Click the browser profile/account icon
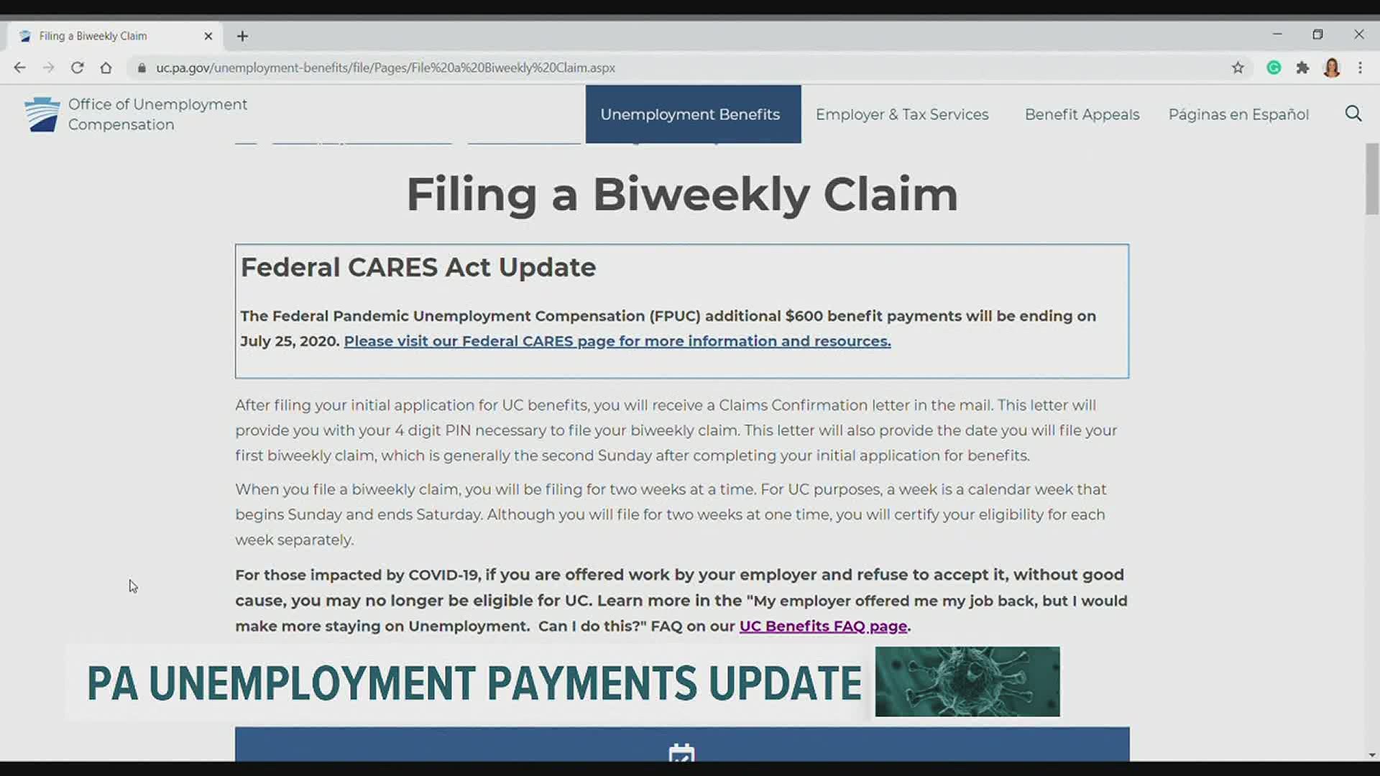Viewport: 1380px width, 776px height. pos(1333,68)
